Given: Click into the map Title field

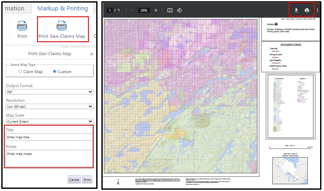Looking at the screenshot, I should pyautogui.click(x=49, y=137).
